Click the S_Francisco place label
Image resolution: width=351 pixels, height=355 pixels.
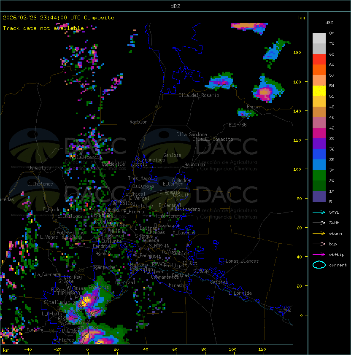(151, 160)
